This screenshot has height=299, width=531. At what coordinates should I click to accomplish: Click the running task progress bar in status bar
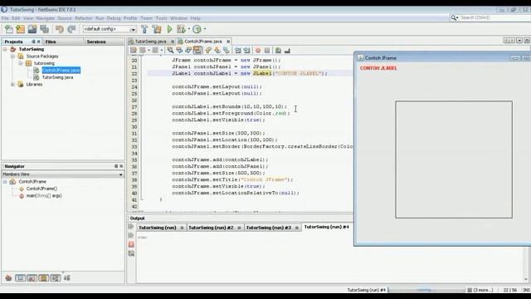[426, 290]
